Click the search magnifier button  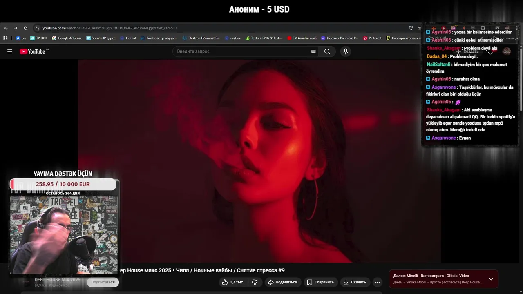(x=327, y=51)
